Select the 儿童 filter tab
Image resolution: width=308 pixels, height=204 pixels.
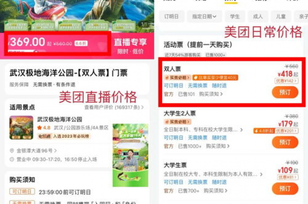(281, 16)
